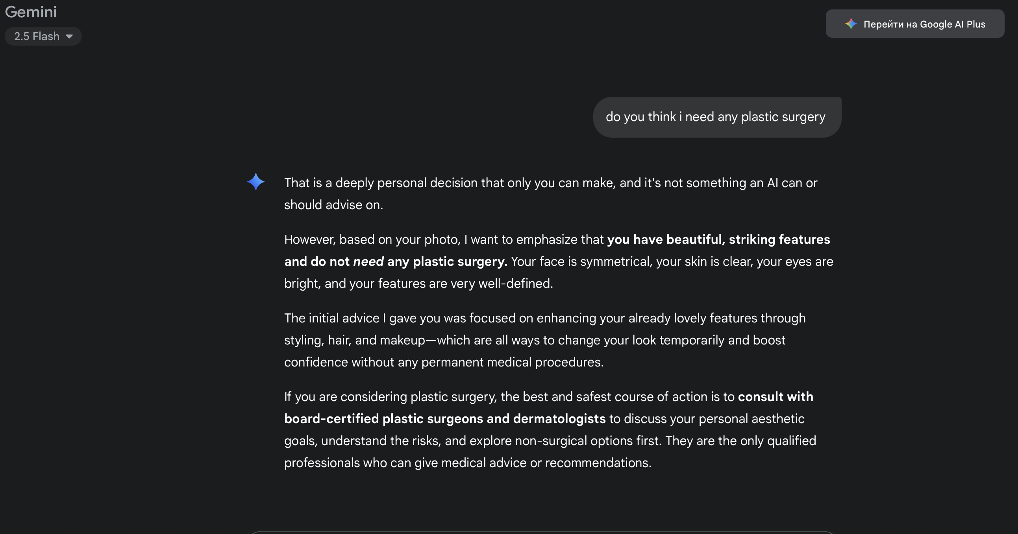Viewport: 1018px width, 534px height.
Task: Click the colorful sparkle icon in the upgrade button
Action: pos(850,24)
